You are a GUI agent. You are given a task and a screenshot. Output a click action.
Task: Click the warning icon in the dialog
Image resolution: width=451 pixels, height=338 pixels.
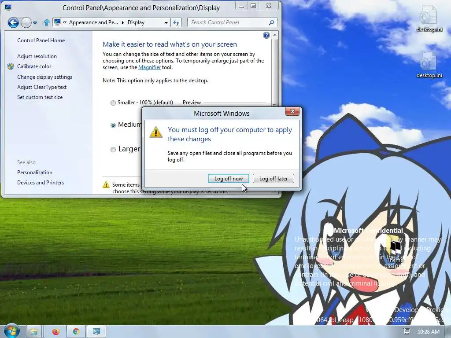156,132
